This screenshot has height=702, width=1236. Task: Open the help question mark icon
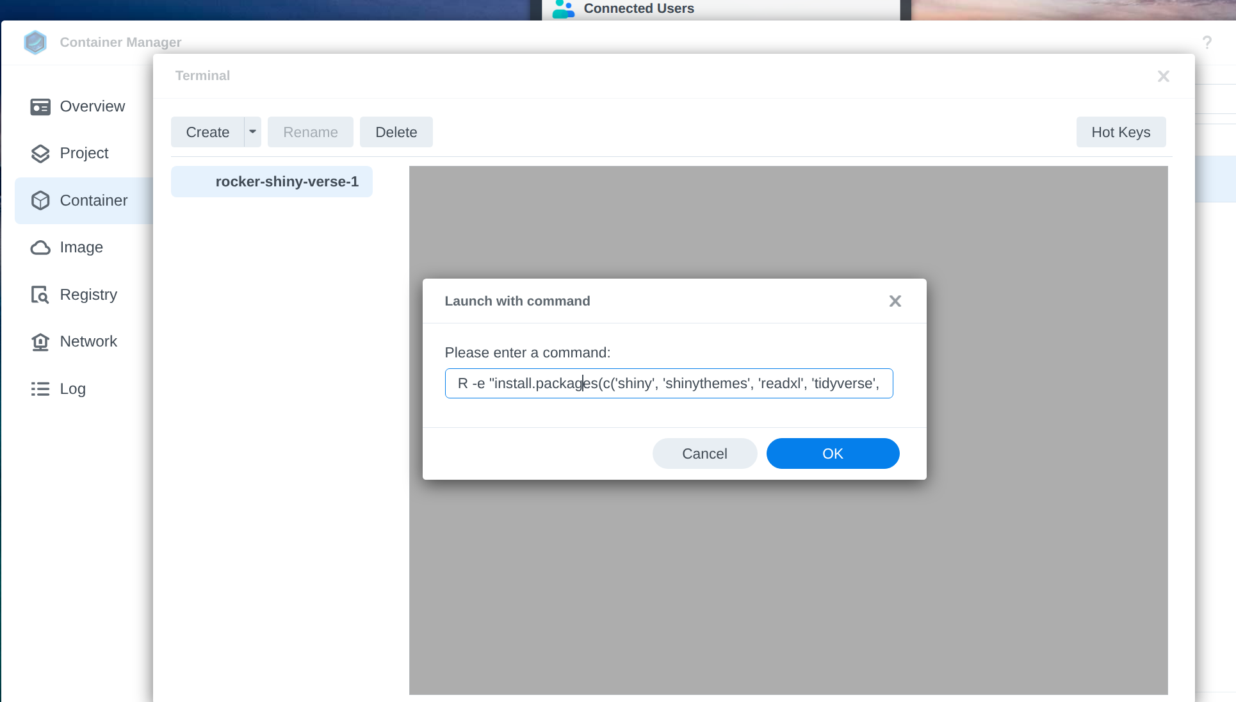pos(1207,42)
